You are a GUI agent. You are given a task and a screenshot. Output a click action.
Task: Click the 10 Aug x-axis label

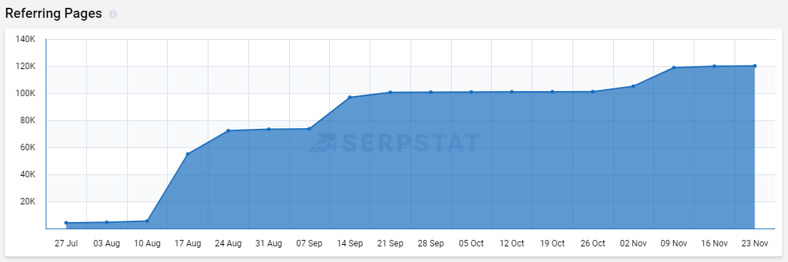[x=147, y=243]
